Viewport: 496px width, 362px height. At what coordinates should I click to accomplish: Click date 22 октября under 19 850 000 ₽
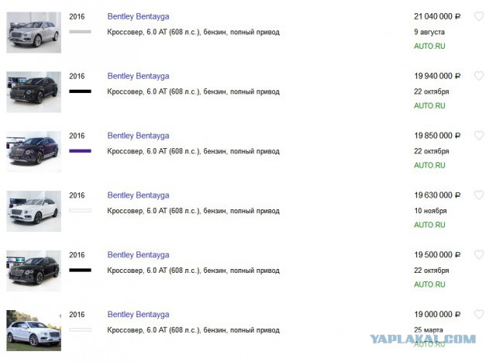[432, 151]
